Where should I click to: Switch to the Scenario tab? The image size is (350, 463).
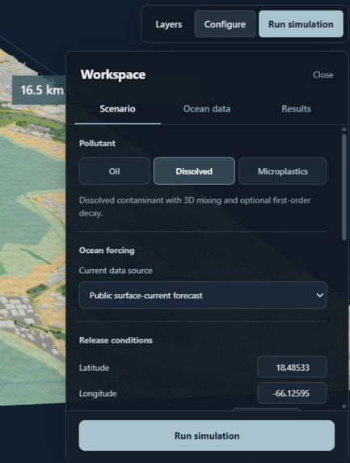[117, 109]
